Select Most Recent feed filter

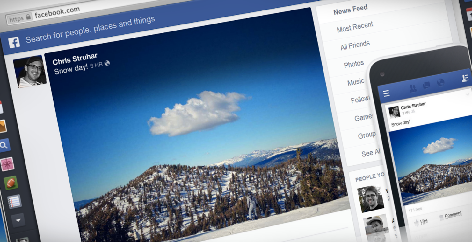coord(355,27)
